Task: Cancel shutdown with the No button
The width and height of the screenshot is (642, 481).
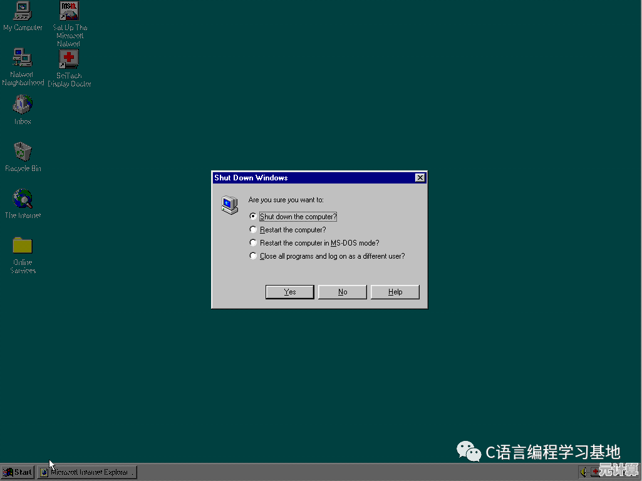Action: coord(342,292)
